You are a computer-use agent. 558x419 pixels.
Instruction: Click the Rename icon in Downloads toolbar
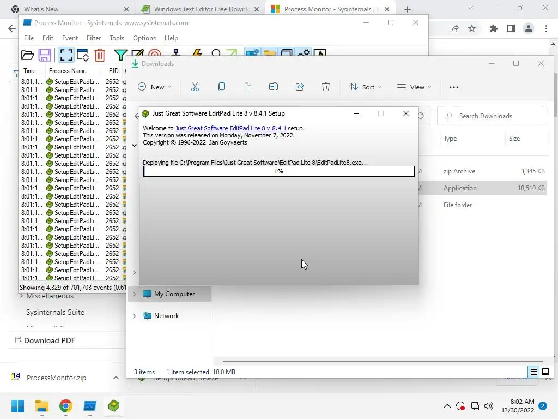pyautogui.click(x=274, y=87)
